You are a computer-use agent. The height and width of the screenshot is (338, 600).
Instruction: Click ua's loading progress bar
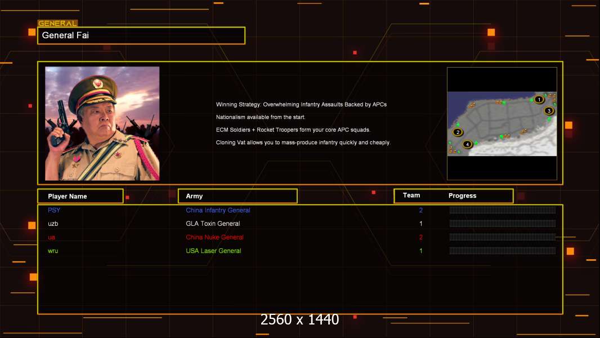[x=503, y=237]
